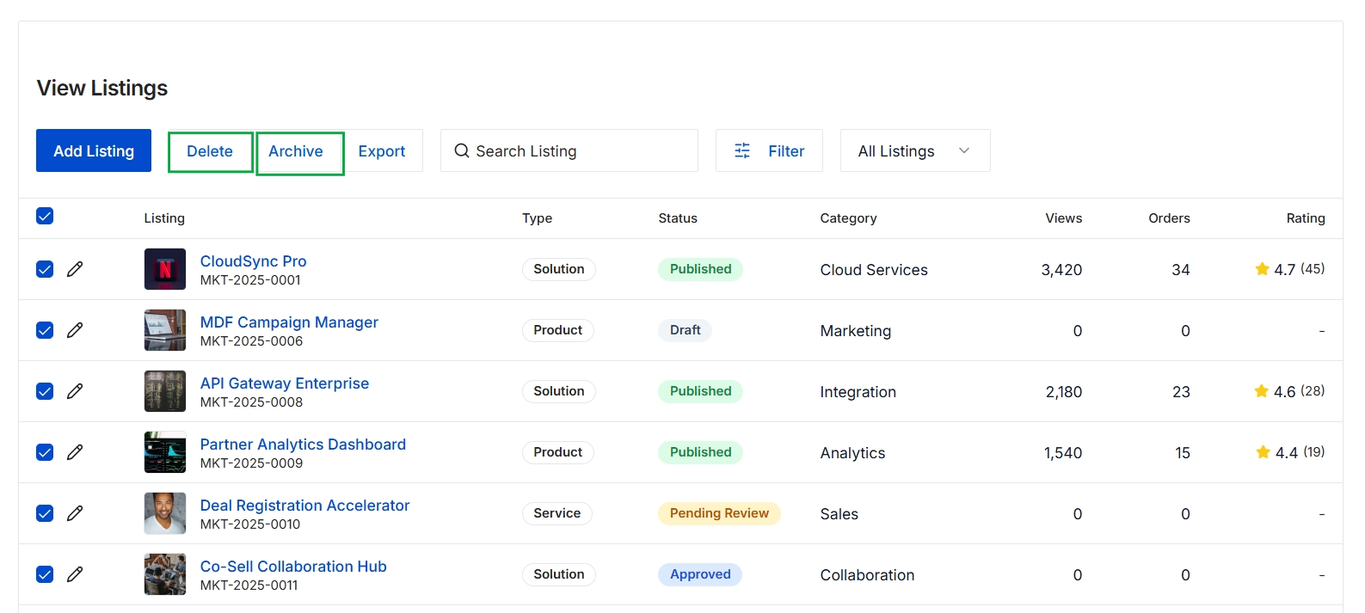
Task: Click the Pending Review status badge
Action: point(719,513)
